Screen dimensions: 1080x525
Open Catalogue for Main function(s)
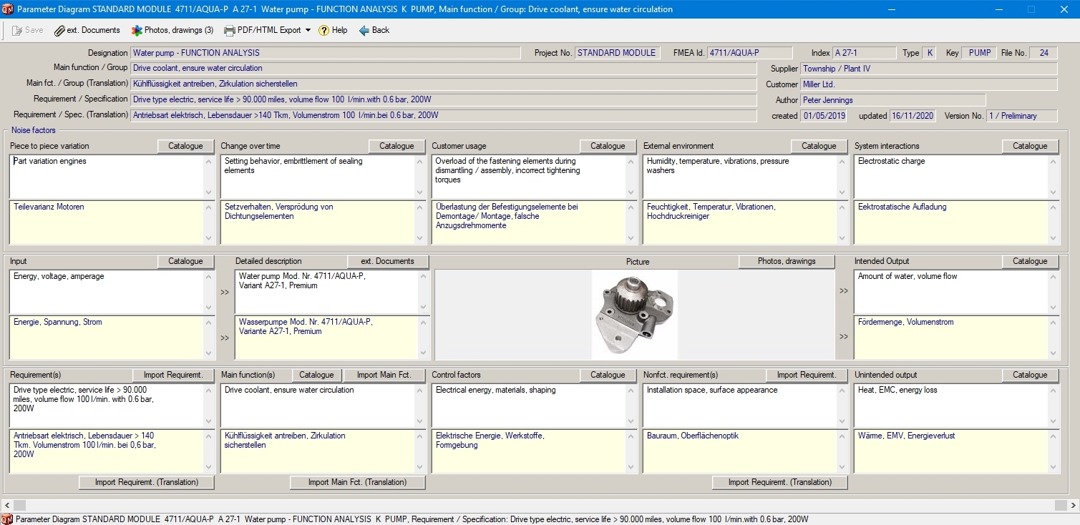[x=316, y=375]
